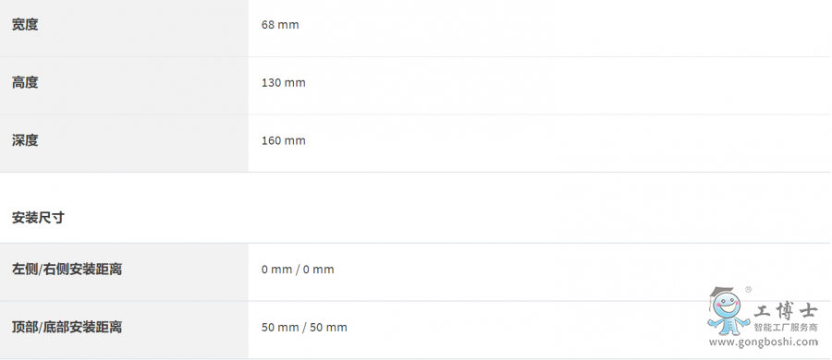Click the 0 mm / 0 mm value
Image resolution: width=832 pixels, height=360 pixels.
click(x=298, y=270)
